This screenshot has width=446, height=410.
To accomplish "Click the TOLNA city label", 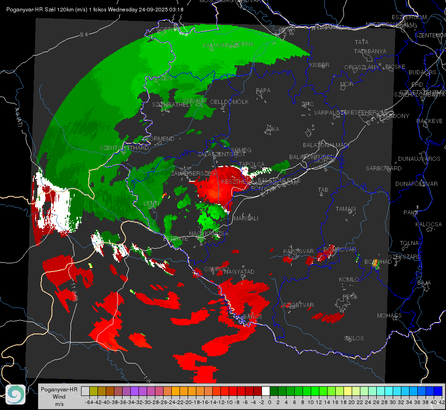I will coord(409,243).
